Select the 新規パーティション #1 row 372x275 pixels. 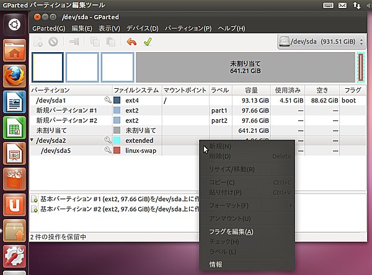(198, 110)
